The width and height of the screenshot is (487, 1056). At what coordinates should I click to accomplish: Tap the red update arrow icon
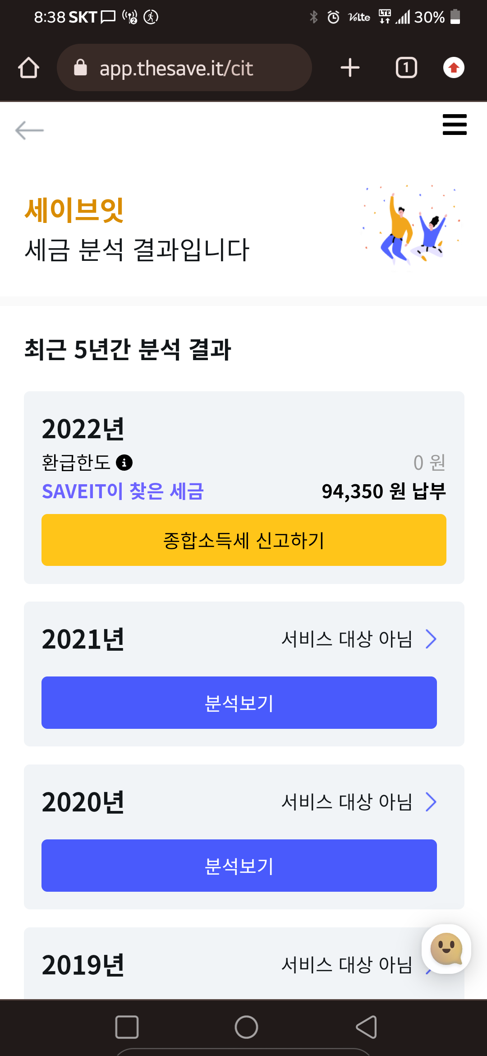click(454, 68)
